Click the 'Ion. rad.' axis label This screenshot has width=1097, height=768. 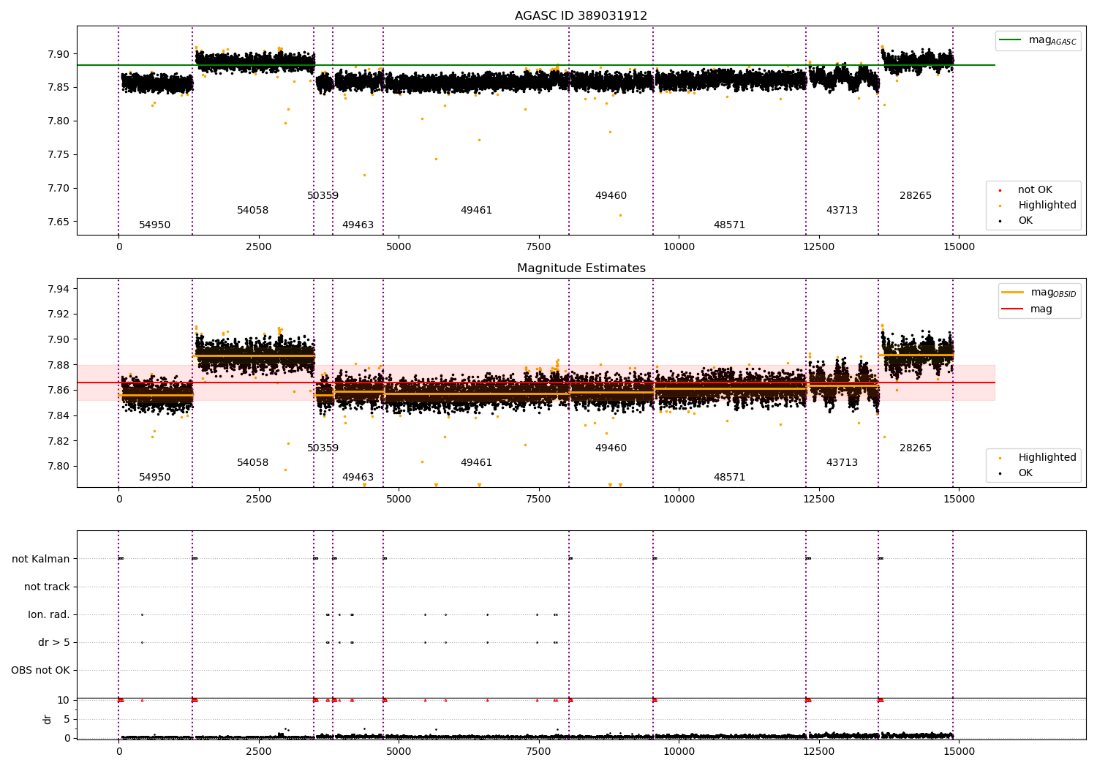pos(49,614)
